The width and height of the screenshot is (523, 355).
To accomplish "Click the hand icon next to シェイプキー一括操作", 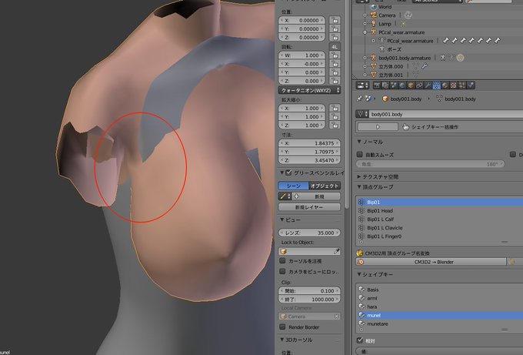I will coord(405,126).
